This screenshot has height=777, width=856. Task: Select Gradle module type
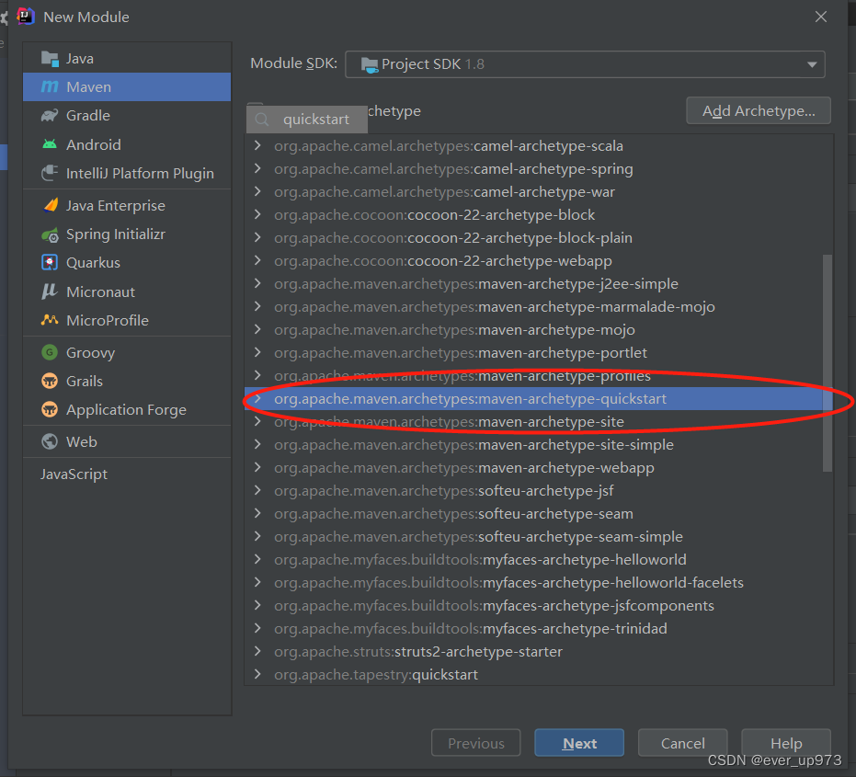127,115
